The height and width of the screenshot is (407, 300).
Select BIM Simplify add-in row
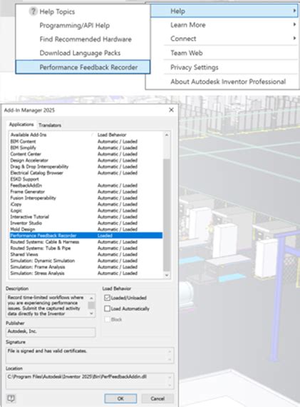[x=86, y=148]
